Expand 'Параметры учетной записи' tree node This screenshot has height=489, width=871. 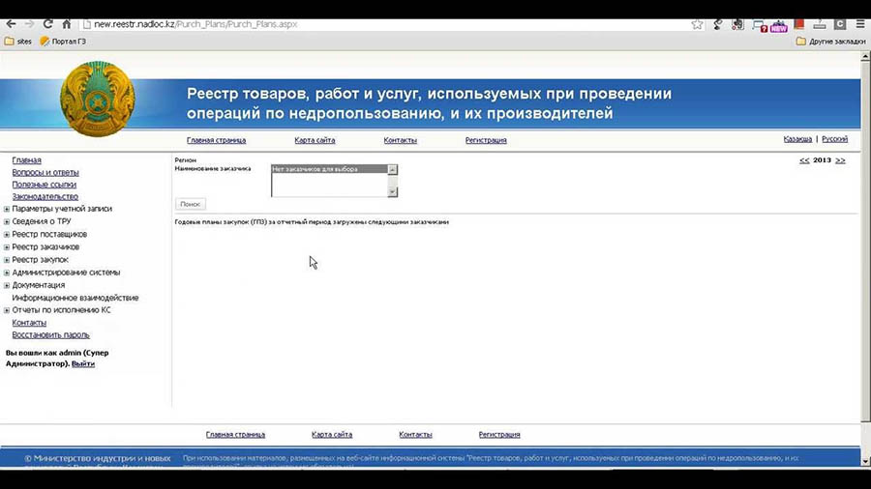(7, 209)
